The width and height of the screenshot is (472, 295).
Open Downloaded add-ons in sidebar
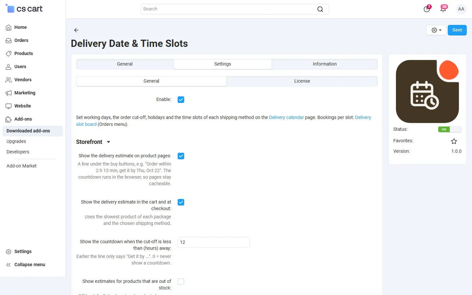point(33,131)
